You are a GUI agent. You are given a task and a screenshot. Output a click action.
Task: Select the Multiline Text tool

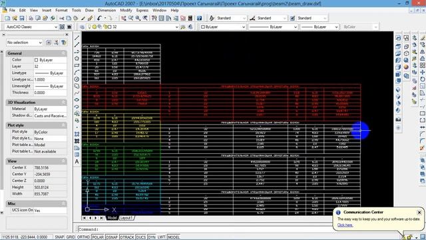pos(77,161)
